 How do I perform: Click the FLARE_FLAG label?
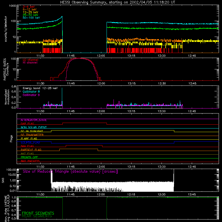pos(29,138)
